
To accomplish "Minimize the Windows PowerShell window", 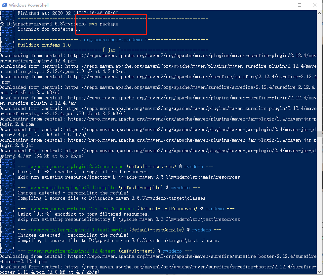I will pos(285,5).
